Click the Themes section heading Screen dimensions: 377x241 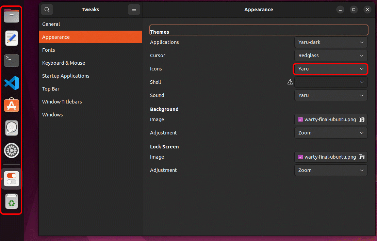160,32
